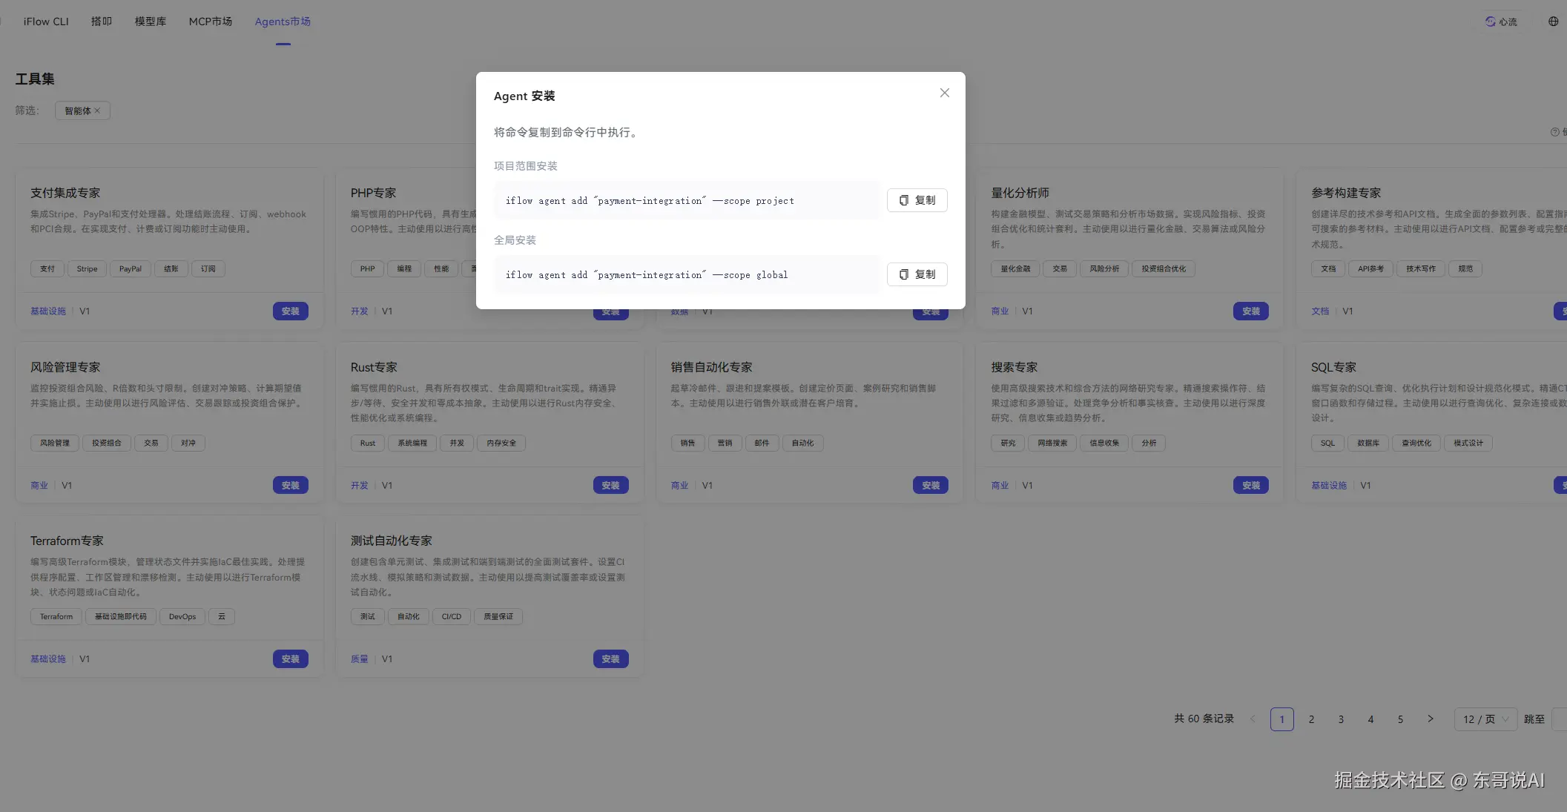Install the 支付集成专家 agent
Screen dimensions: 1567x812
click(x=290, y=311)
